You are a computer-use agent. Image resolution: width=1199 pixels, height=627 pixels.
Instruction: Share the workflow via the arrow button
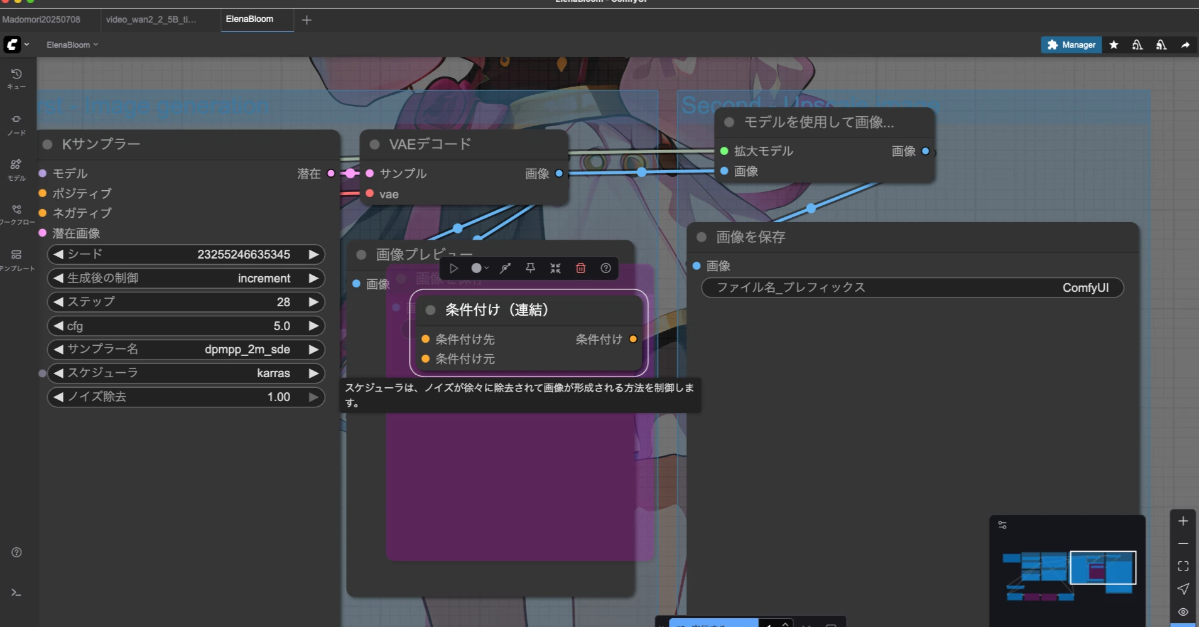1185,45
